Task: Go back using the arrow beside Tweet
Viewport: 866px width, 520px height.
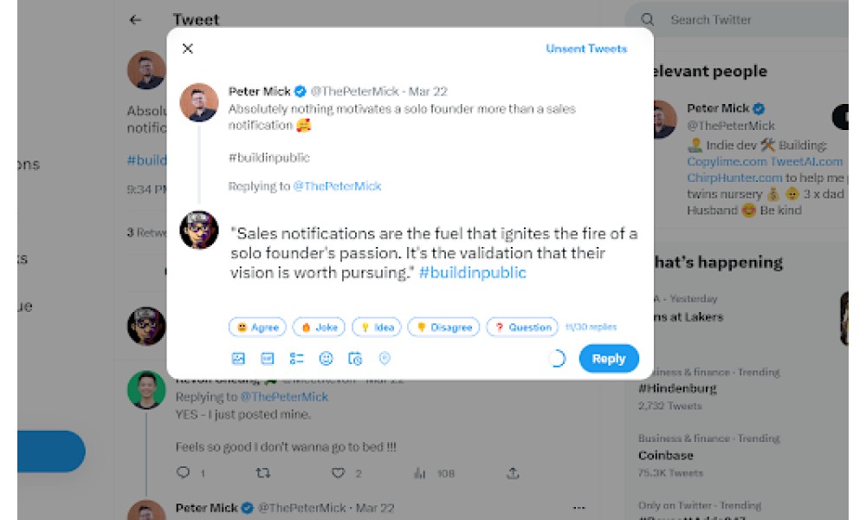Action: click(135, 20)
